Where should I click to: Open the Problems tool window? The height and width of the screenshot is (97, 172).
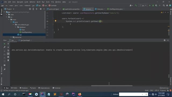(x=24, y=88)
